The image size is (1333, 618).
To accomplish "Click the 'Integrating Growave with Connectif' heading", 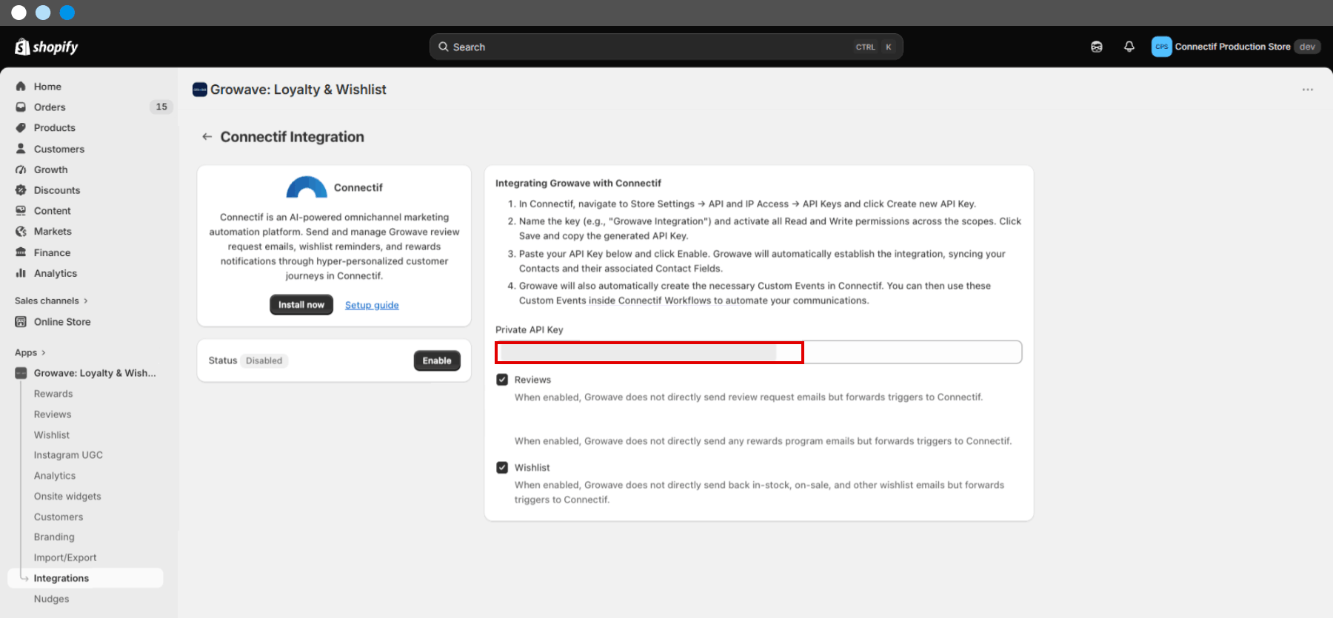I will click(x=578, y=184).
